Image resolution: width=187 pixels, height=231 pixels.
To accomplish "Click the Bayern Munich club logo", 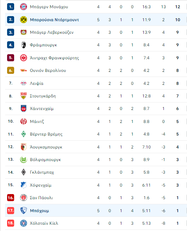I will [x=24, y=7].
